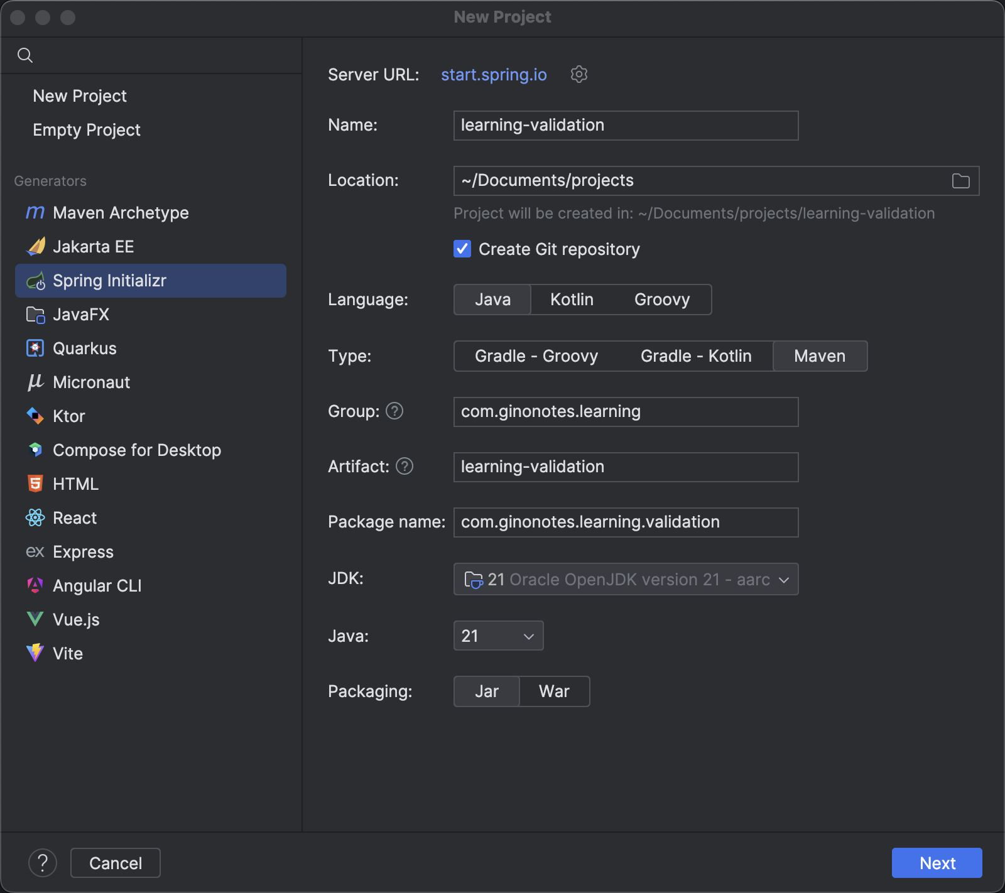Select Jar packaging
Image resolution: width=1005 pixels, height=893 pixels.
click(487, 691)
